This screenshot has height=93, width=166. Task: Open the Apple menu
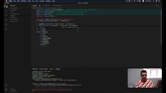[6, 1]
